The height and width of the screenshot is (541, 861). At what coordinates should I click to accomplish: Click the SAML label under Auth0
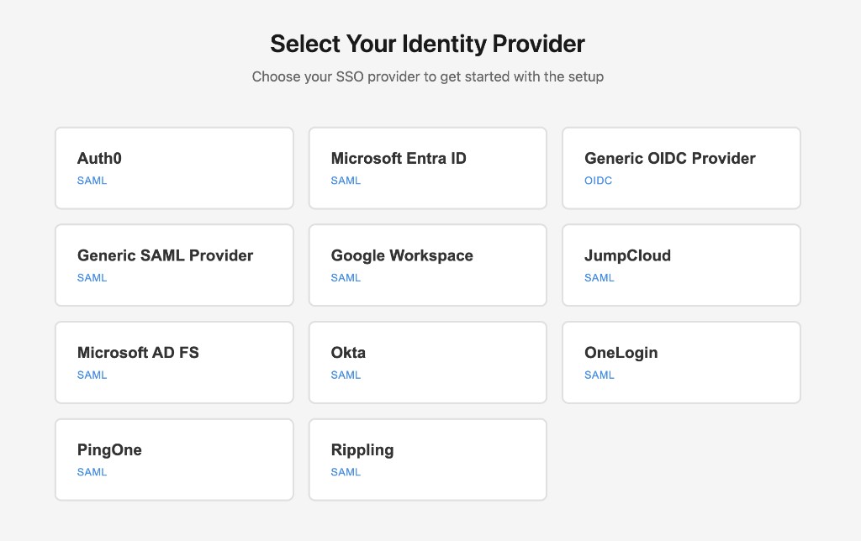pyautogui.click(x=92, y=181)
